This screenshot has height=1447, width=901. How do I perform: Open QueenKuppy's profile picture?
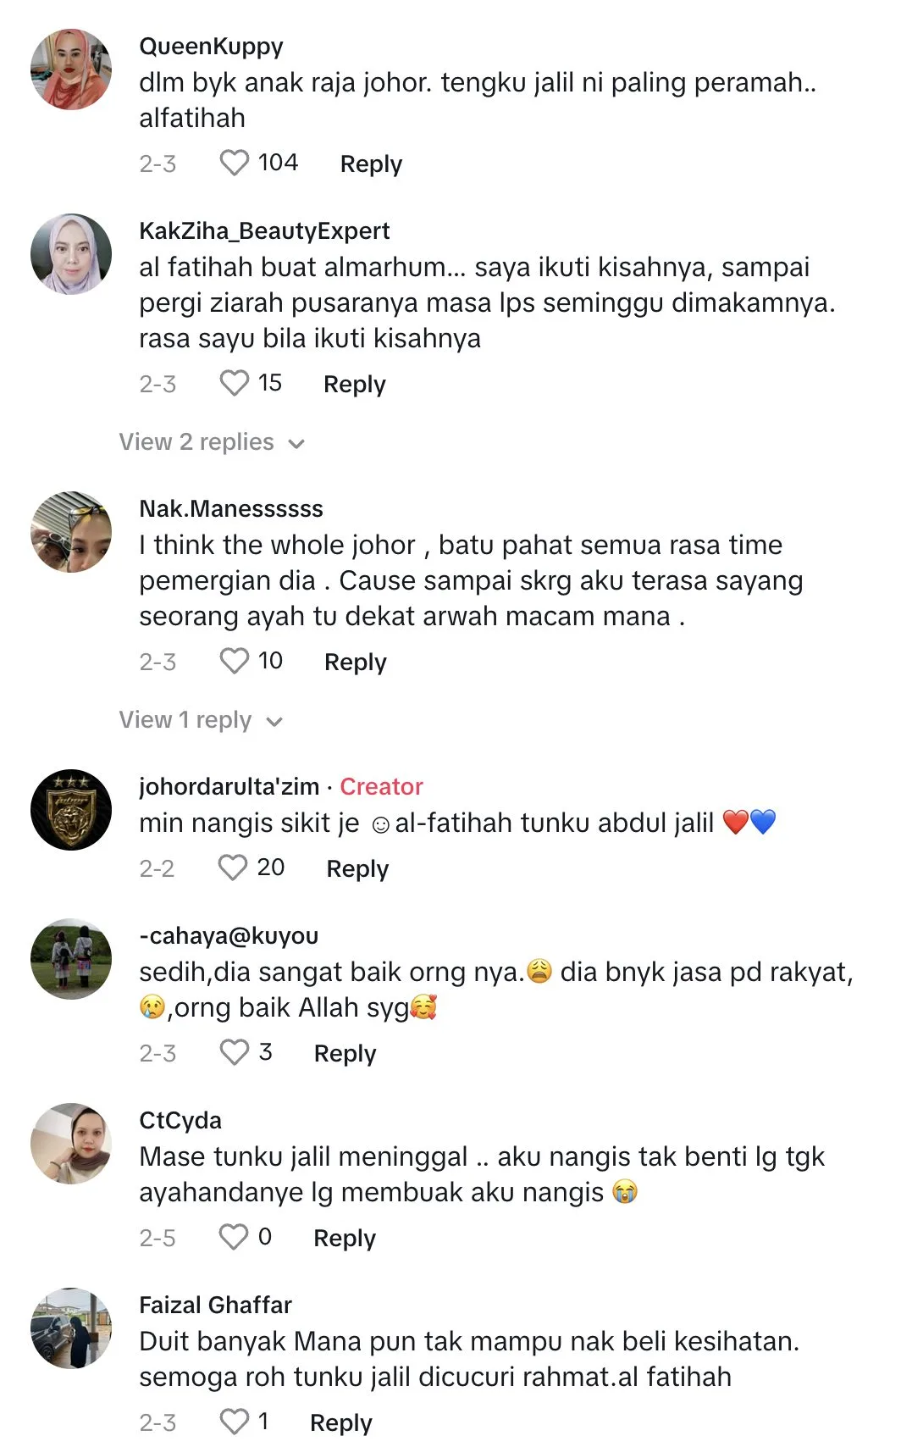(x=71, y=69)
